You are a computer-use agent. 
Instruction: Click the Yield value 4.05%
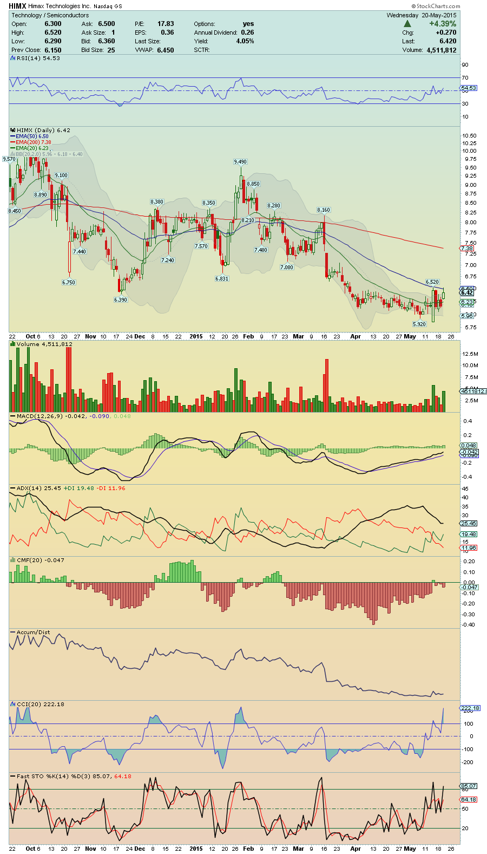[x=245, y=41]
